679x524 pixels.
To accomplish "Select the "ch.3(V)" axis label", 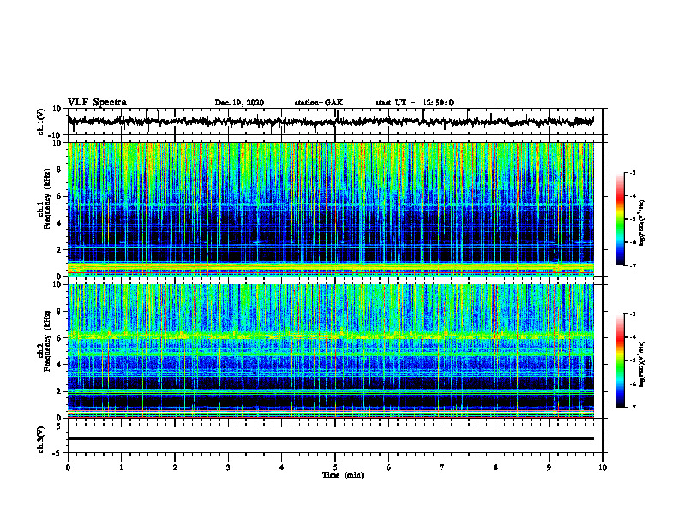I will tap(40, 439).
